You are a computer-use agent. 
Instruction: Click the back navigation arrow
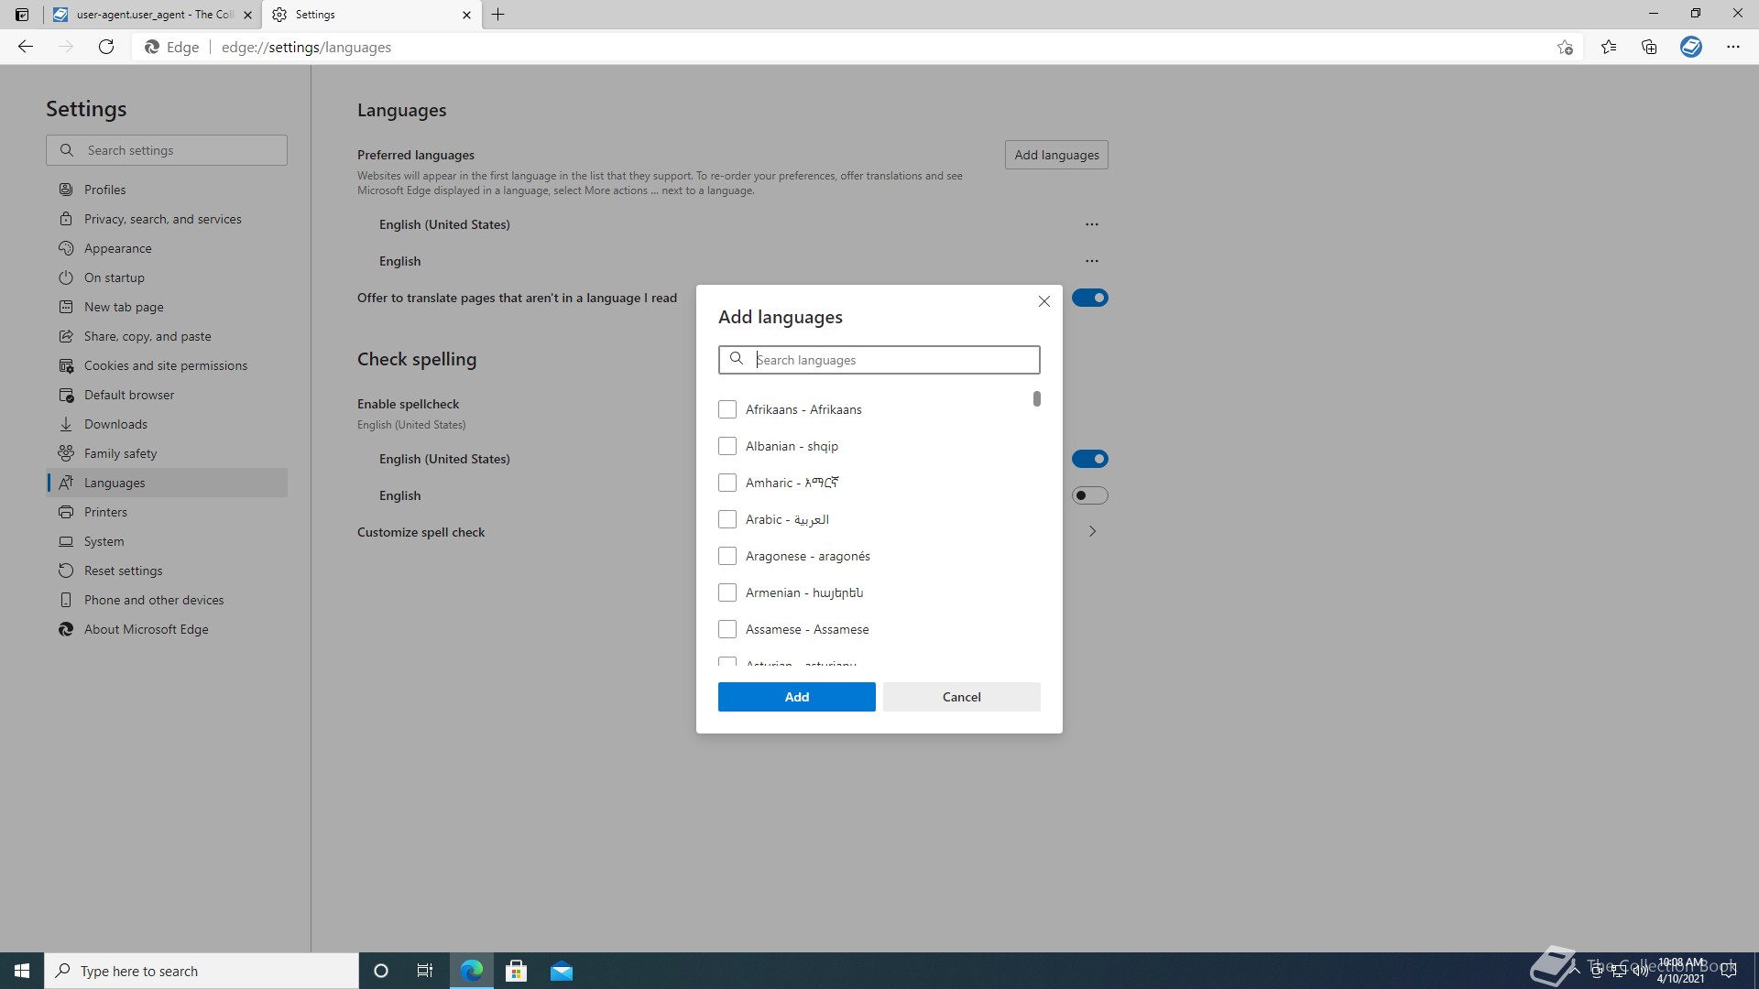(26, 47)
